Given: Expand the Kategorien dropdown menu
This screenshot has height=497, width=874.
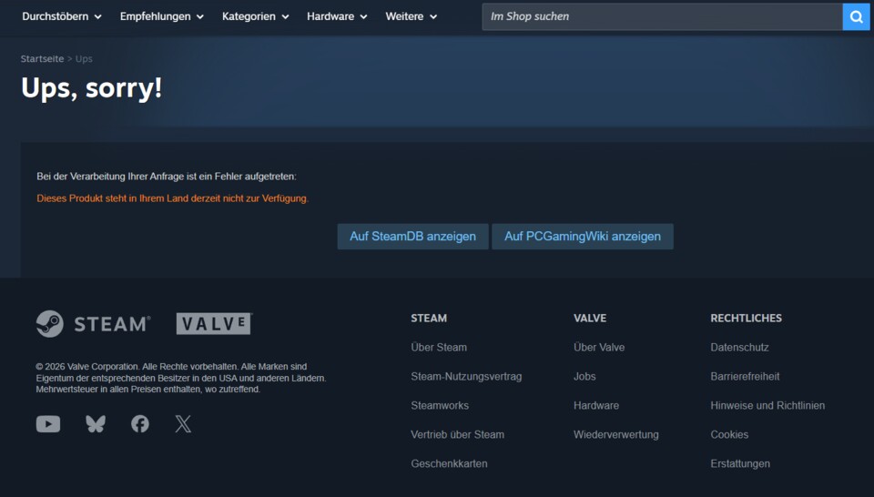Looking at the screenshot, I should [x=255, y=16].
